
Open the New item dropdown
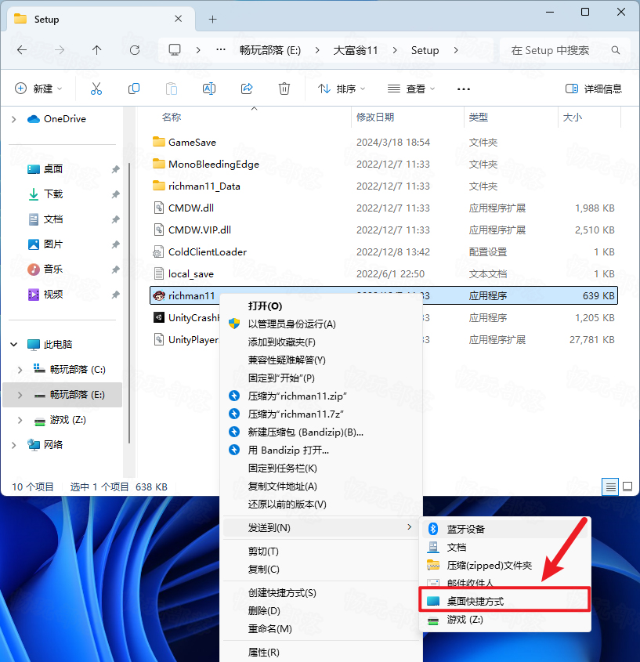(x=38, y=89)
